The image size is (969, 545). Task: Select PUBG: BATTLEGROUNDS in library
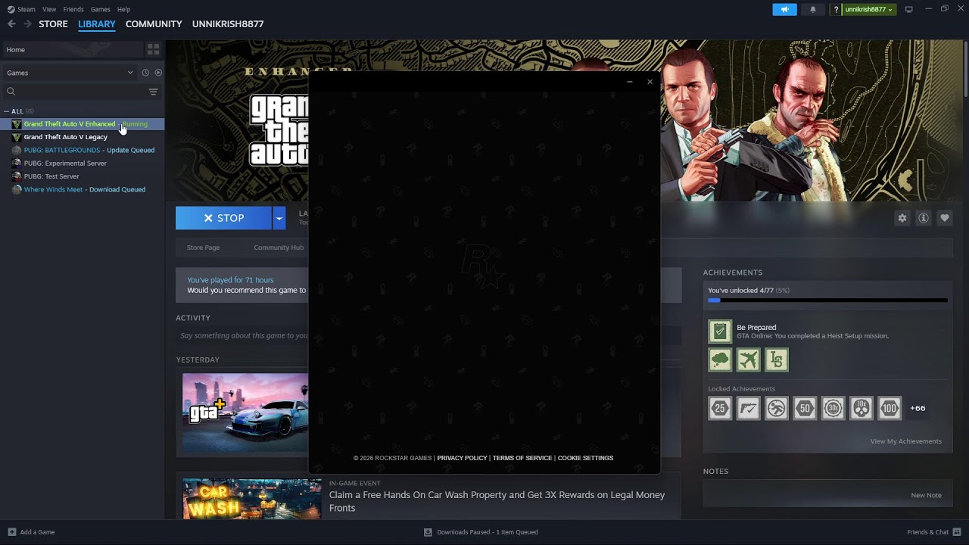(83, 150)
